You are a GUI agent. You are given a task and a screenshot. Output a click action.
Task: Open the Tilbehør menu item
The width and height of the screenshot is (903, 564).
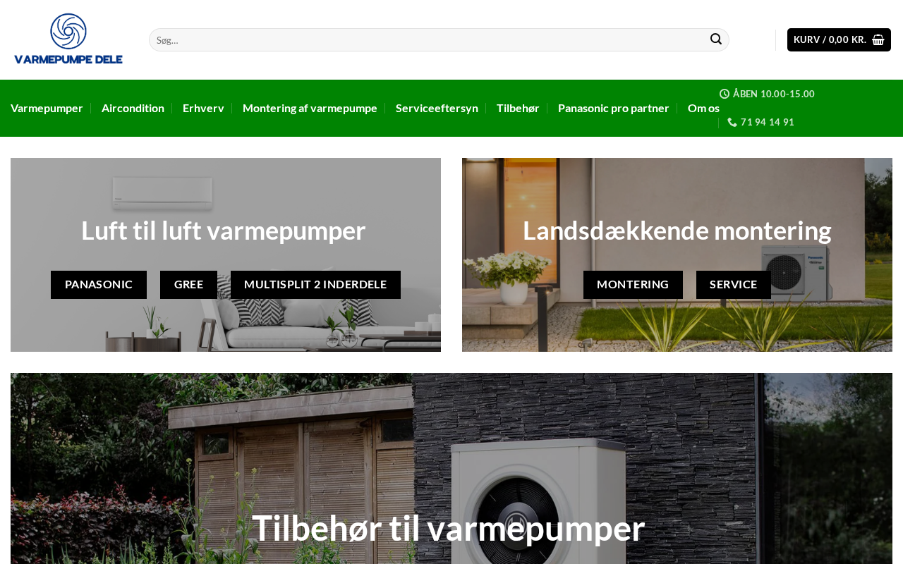point(518,108)
